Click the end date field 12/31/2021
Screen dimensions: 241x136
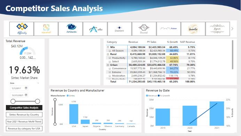tap(19, 95)
